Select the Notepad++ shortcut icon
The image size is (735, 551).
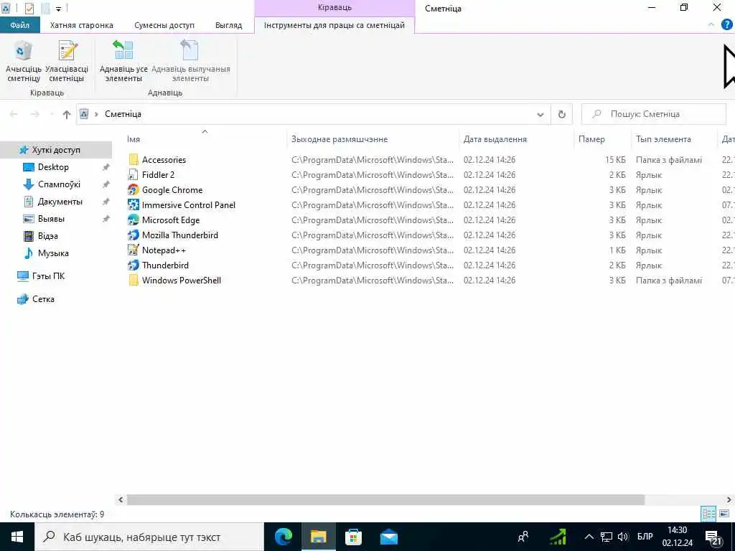(133, 250)
